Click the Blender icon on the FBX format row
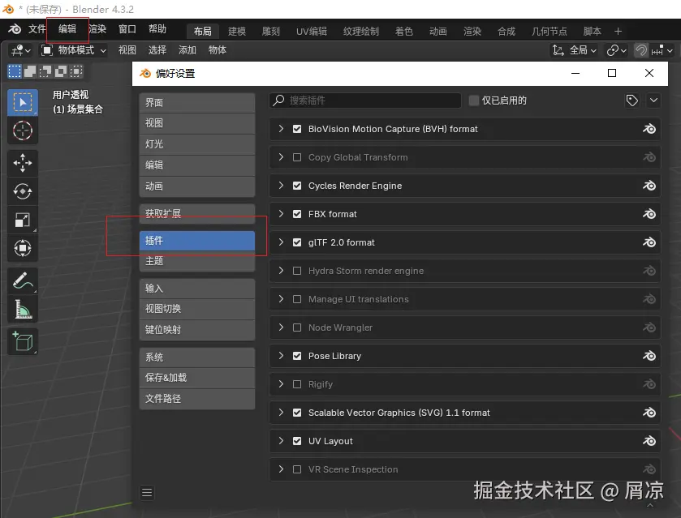 coord(649,214)
